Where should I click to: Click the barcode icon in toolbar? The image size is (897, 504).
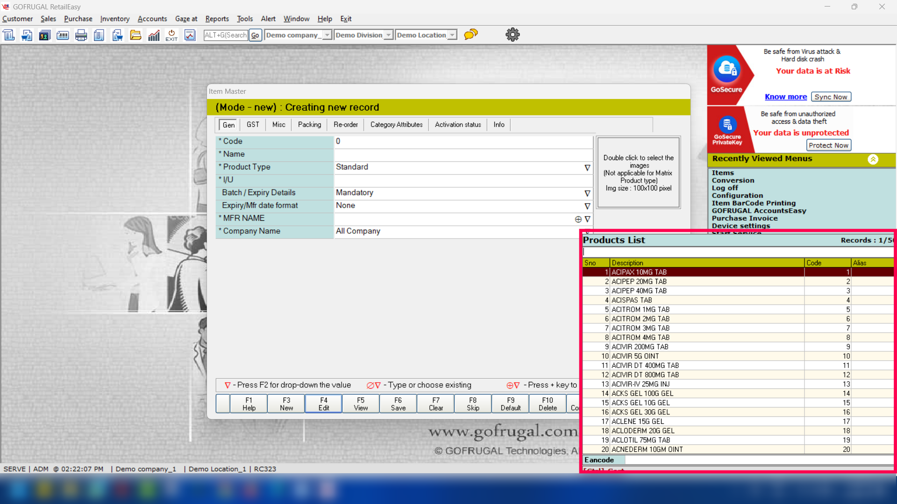[63, 35]
